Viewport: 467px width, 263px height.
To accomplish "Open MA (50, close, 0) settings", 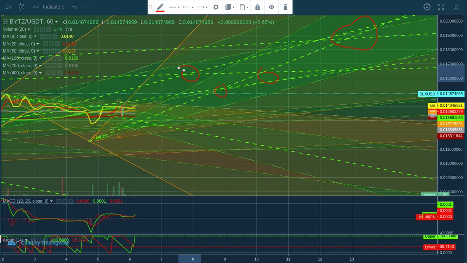I will click(x=51, y=51).
